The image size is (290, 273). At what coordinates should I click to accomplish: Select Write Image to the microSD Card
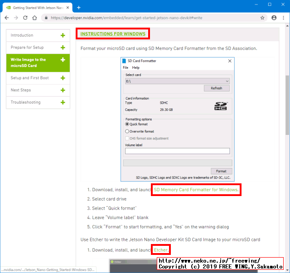[38, 63]
